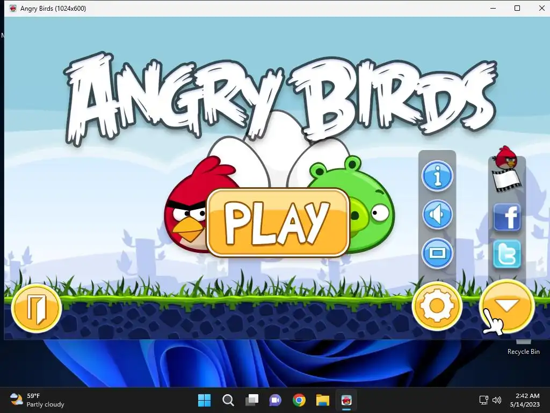Toggle fullscreen mode with the screen icon
Viewport: 550px width, 413px height.
click(x=437, y=253)
